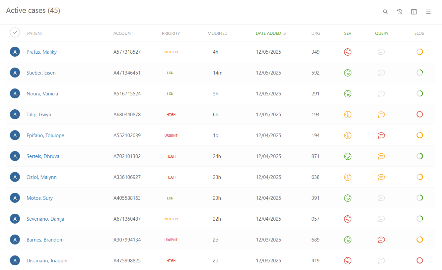This screenshot has width=442, height=270.
Task: Click the red severity gauge for Pratas, Maliky
Action: 347,52
